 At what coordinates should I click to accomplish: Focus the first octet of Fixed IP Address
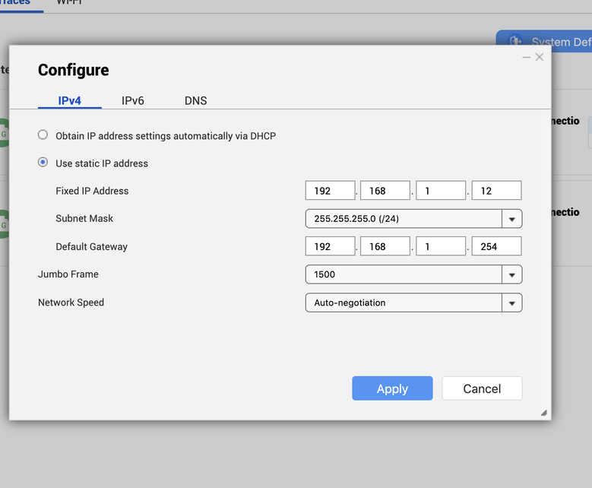[x=330, y=190]
